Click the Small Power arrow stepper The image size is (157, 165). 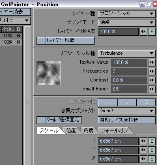pyautogui.click(x=152, y=89)
